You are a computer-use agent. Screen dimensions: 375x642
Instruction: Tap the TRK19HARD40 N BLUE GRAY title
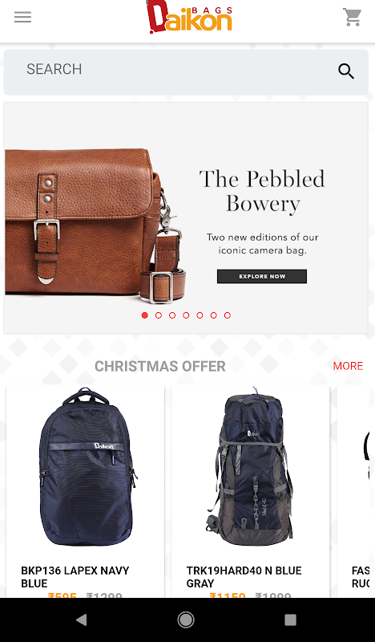pyautogui.click(x=244, y=576)
